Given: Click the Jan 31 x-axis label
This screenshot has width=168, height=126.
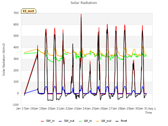Looking at the screenshot, I should [x=143, y=109].
